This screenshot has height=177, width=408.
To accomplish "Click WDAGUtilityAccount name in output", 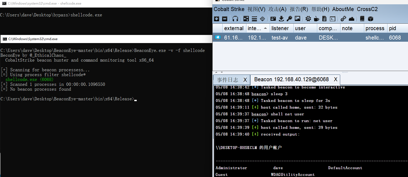I will (x=293, y=175).
